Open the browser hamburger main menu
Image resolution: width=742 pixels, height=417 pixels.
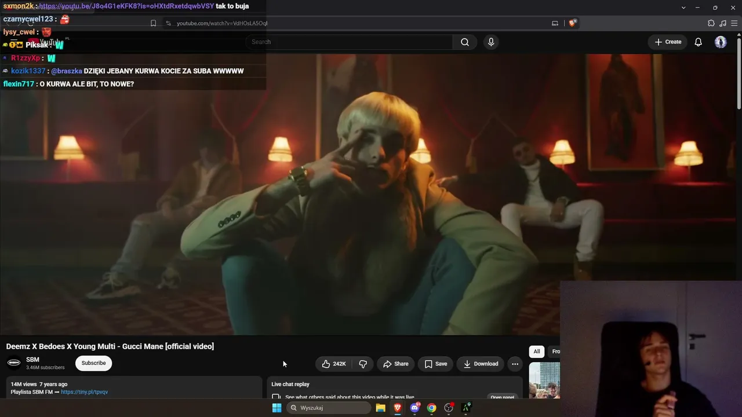(734, 23)
